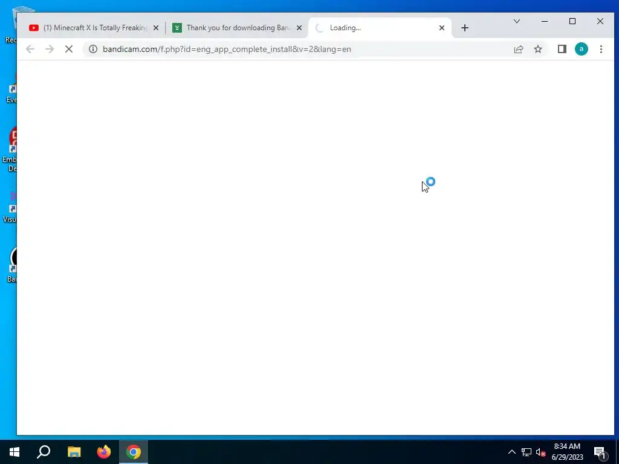Open the notification center icon
619x464 pixels.
tap(600, 452)
